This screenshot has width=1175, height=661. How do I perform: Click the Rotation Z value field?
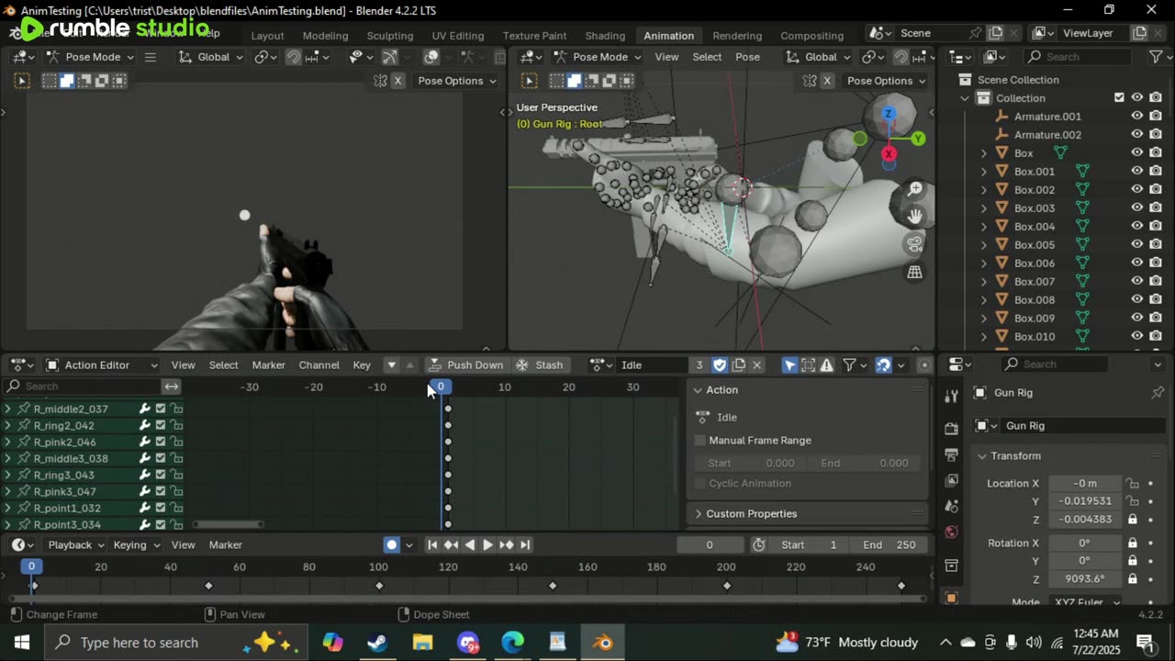(x=1085, y=578)
